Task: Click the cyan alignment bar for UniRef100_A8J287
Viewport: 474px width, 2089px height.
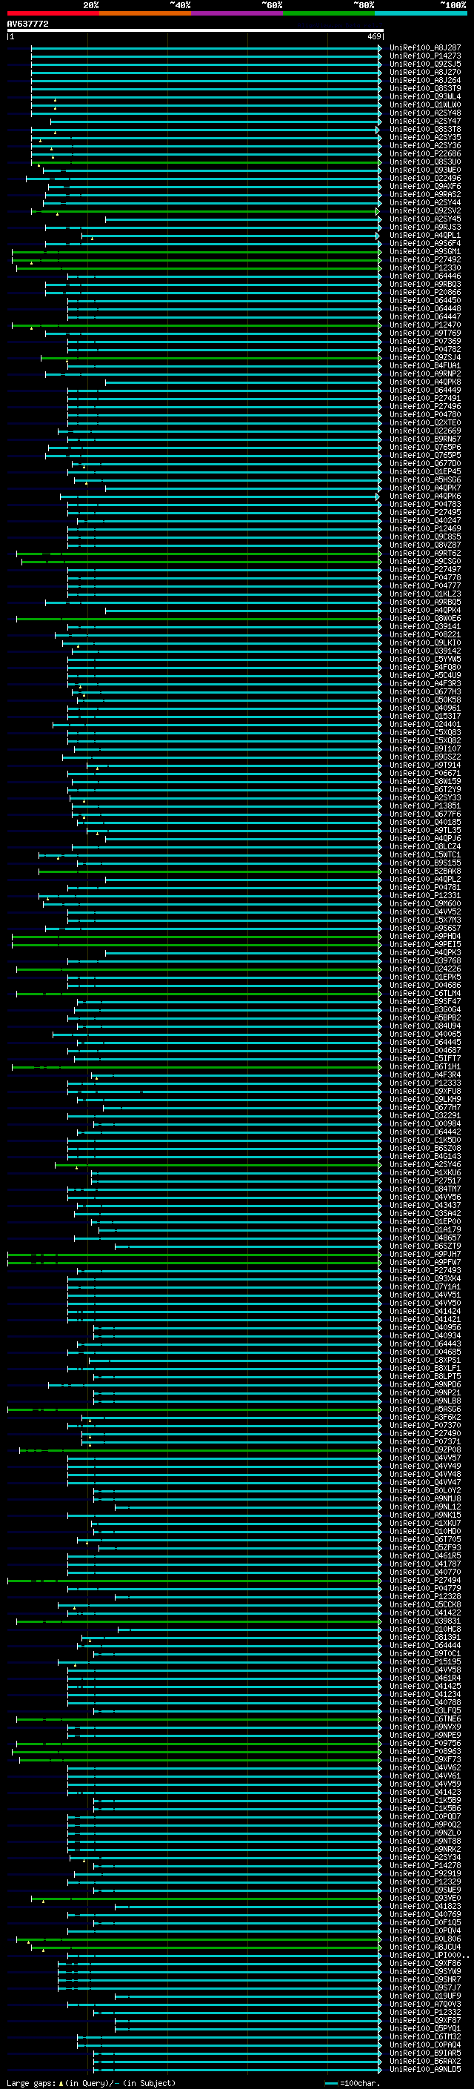Action: tap(205, 48)
